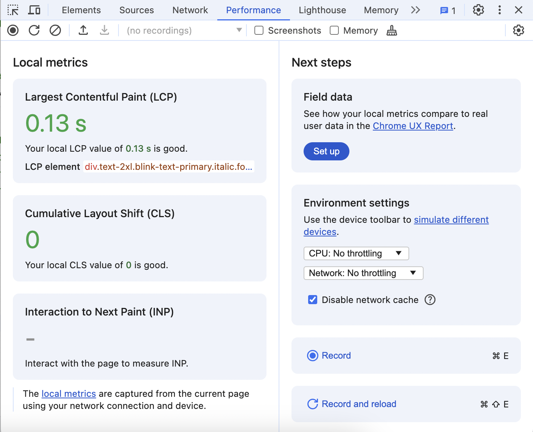
Task: Open capture settings gear in the toolbar
Action: [x=518, y=30]
